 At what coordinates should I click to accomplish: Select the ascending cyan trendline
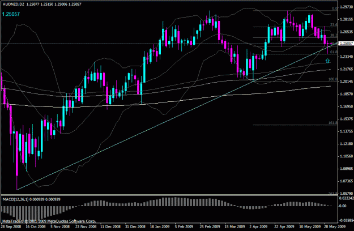click(177, 116)
